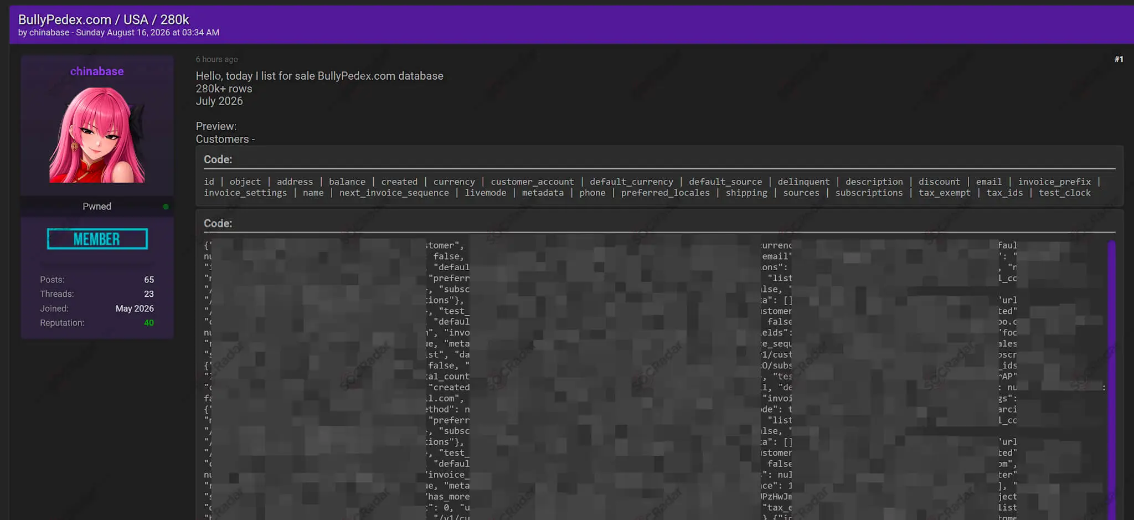Click 'tax_ids' field name
The height and width of the screenshot is (520, 1134).
tap(1004, 193)
